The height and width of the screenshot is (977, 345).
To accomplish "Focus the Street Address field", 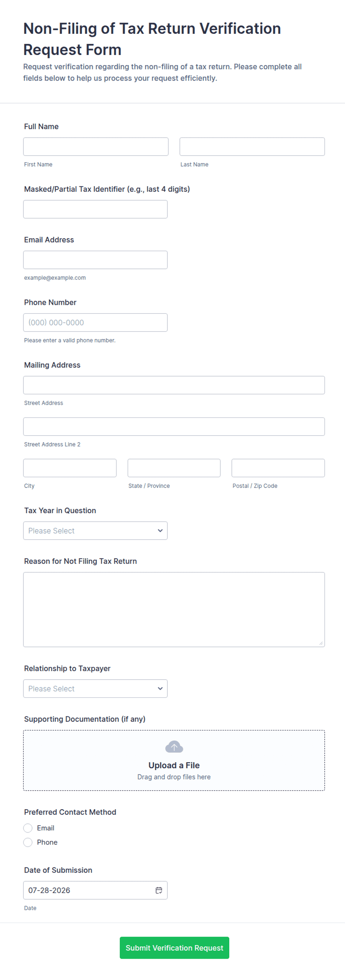I will pyautogui.click(x=174, y=385).
